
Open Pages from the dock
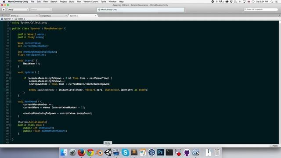(143, 152)
